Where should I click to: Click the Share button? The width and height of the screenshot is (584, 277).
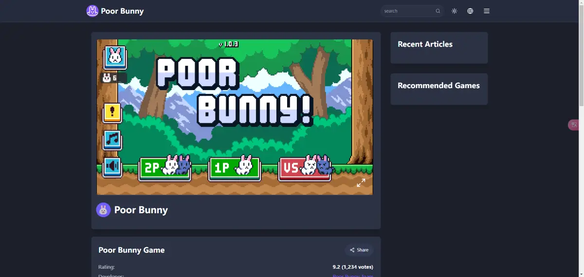359,250
